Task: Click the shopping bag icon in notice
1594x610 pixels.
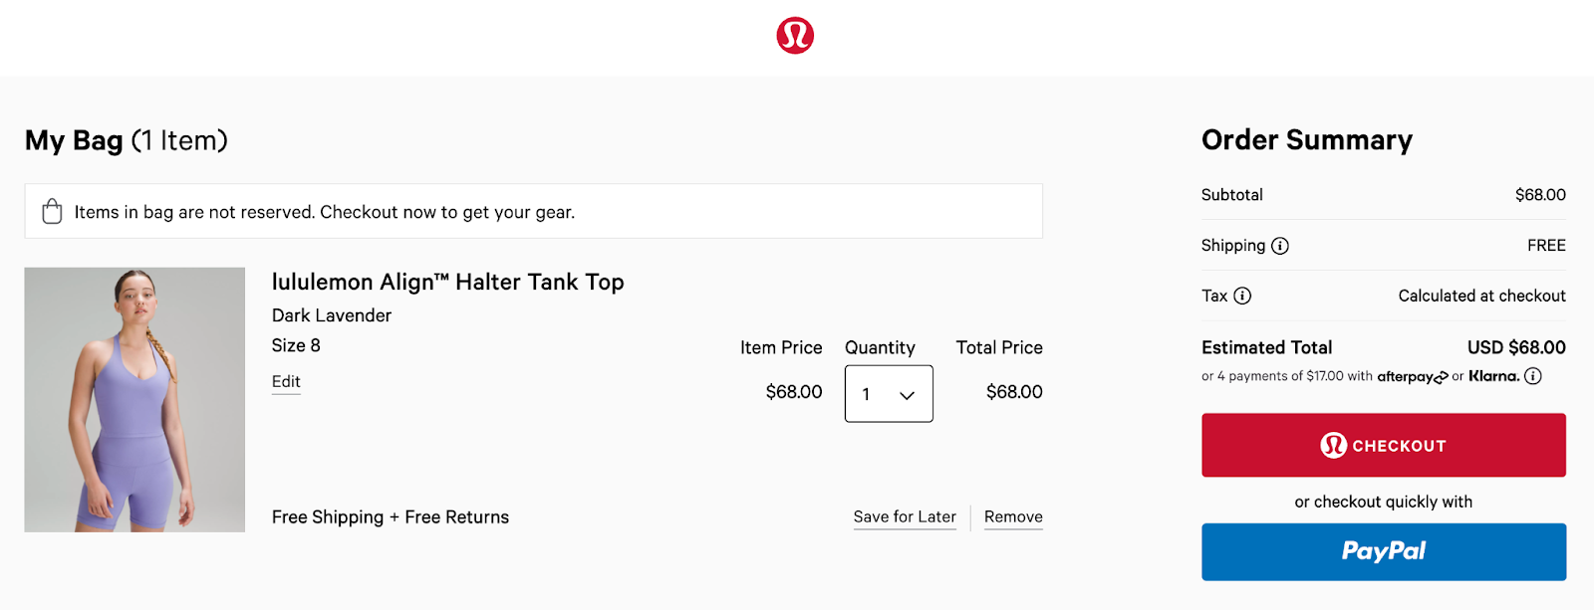Action: (52, 211)
